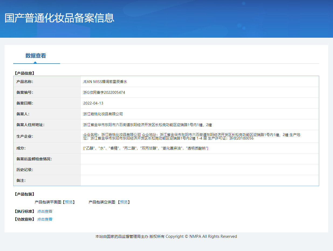333x251 pixels.
Task: Click the filing date 2022-04-13
Action: 93,103
